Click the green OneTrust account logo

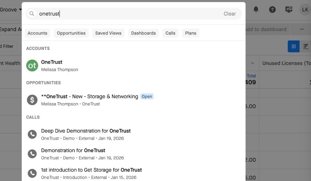32,66
